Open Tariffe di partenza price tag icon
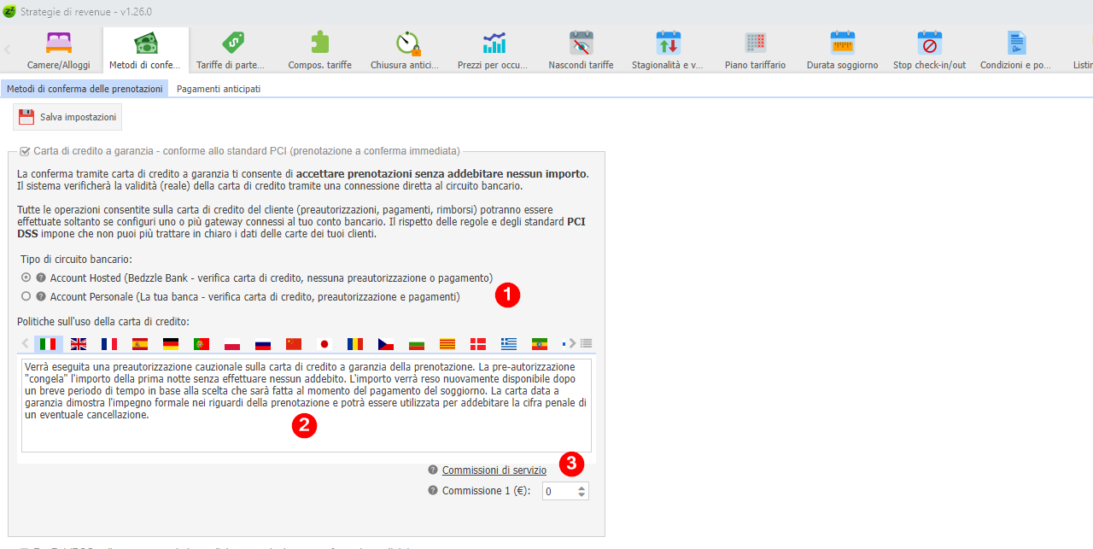This screenshot has height=549, width=1093. pyautogui.click(x=231, y=44)
